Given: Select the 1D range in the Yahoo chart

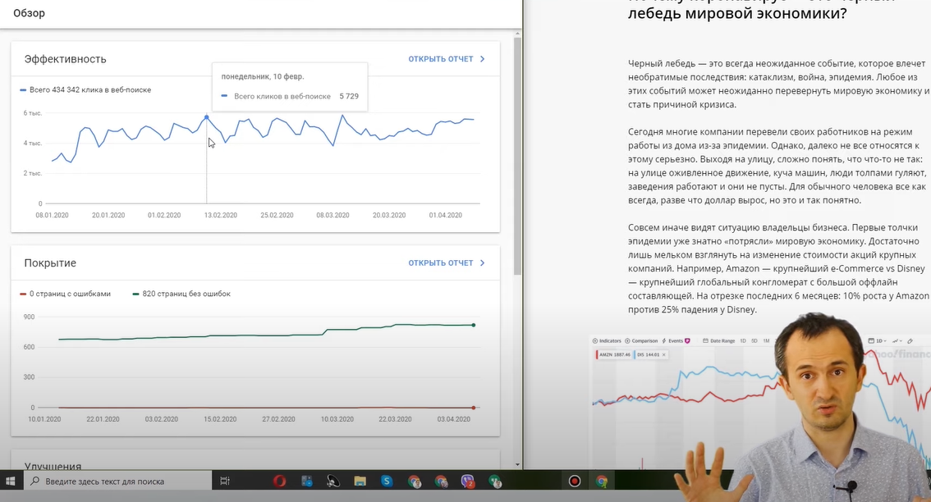Looking at the screenshot, I should (x=743, y=341).
